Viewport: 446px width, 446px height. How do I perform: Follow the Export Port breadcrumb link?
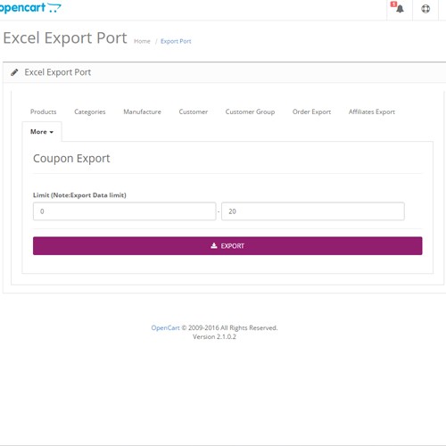(176, 41)
